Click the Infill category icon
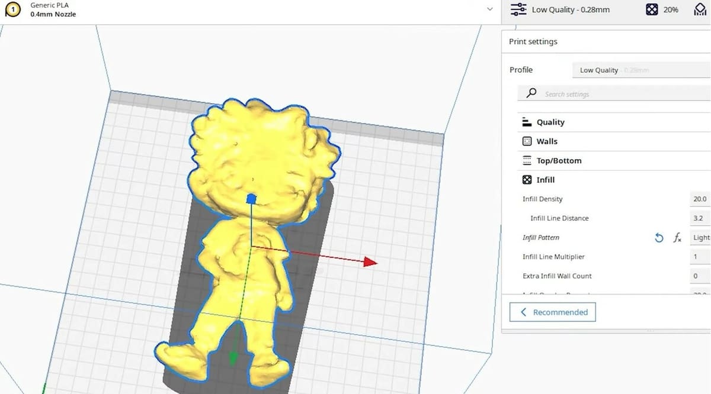Screen dimensions: 711x394 [x=527, y=180]
